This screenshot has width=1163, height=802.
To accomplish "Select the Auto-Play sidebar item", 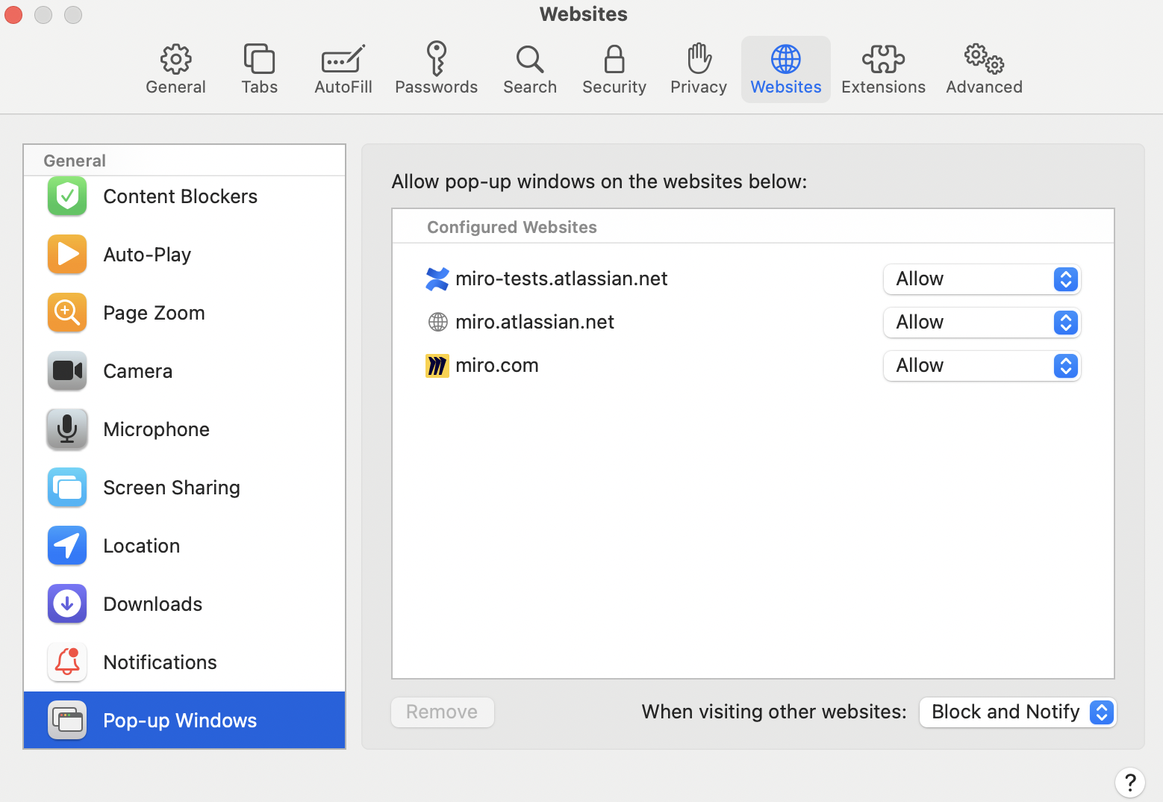I will pos(147,255).
